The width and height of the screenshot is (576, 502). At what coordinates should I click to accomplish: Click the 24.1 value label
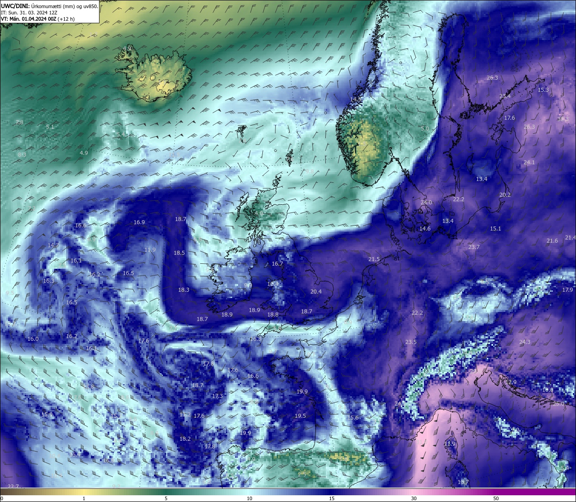(529, 162)
